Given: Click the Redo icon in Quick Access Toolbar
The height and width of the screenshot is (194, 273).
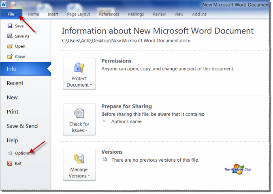Looking at the screenshot, I should click(34, 4).
